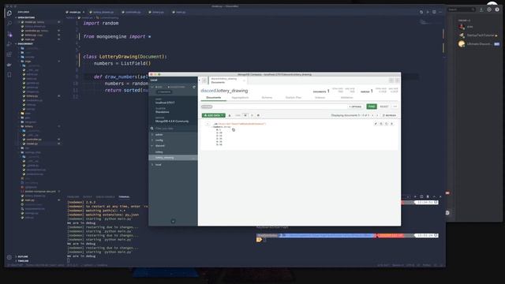Image resolution: width=505 pixels, height=284 pixels.
Task: Open the Run and Debug view in the activity bar
Action: [x=9, y=44]
